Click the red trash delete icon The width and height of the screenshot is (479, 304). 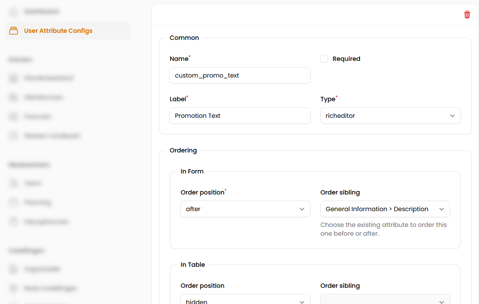[x=467, y=14]
